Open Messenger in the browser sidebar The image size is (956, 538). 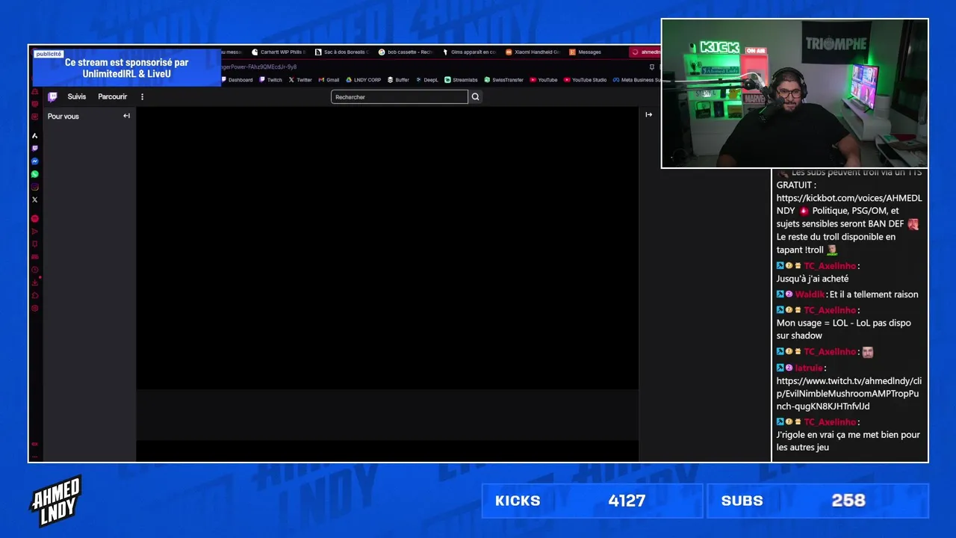pos(35,161)
